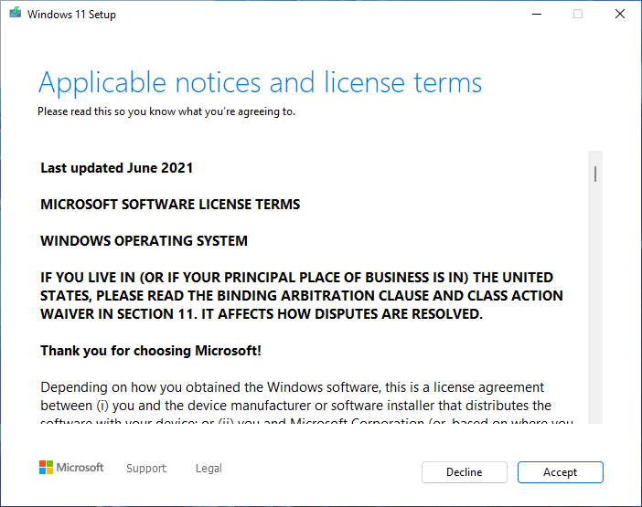
Task: Click the "MICROSOFT SOFTWARE LICENSE TERMS" line
Action: [x=170, y=205]
